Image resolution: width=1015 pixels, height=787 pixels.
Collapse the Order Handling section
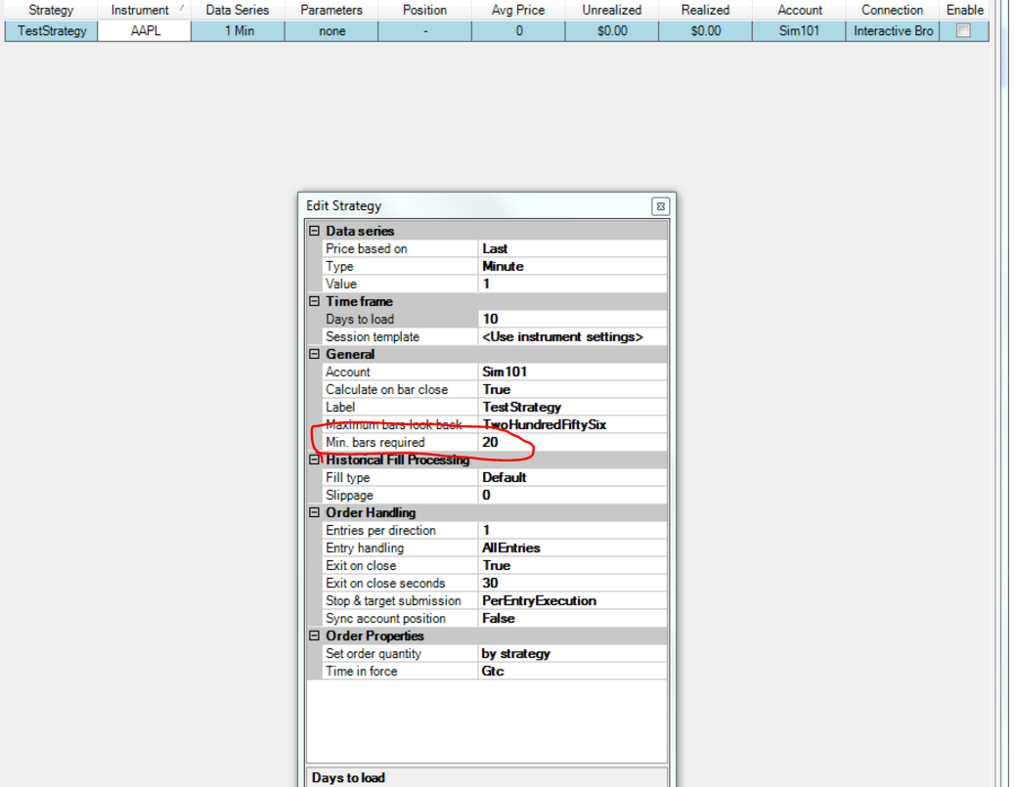[315, 512]
